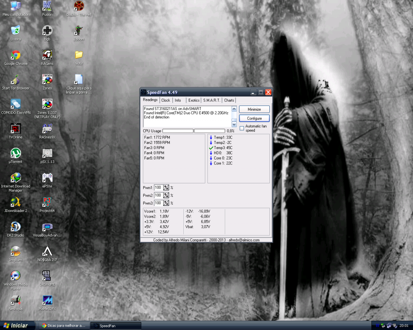Enable Automatic fan speed
The image size is (413, 330).
(x=241, y=128)
